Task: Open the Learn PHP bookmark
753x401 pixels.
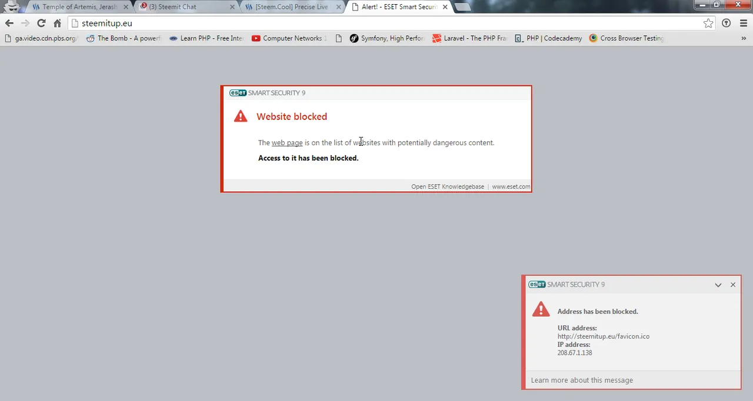Action: coord(206,38)
